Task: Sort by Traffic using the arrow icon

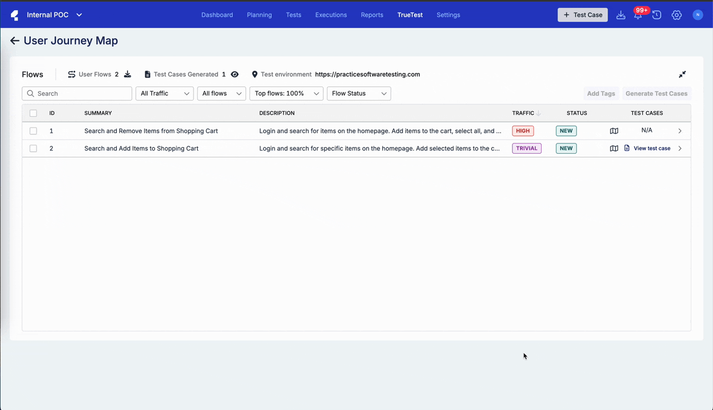Action: [538, 113]
